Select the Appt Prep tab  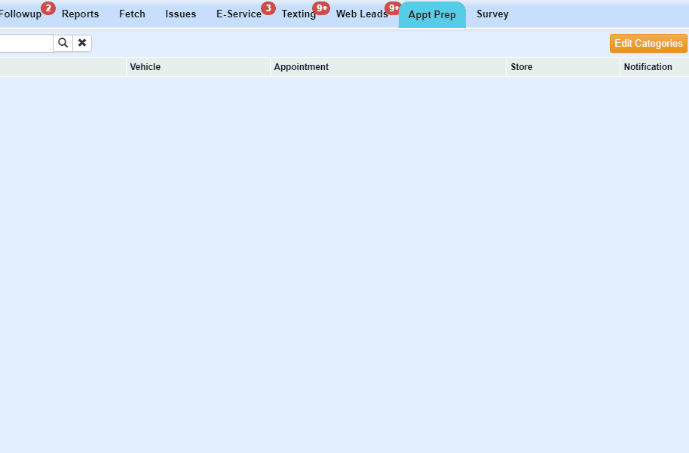click(x=432, y=15)
